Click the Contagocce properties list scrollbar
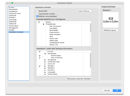The width and height of the screenshot is (130, 96). (91, 28)
